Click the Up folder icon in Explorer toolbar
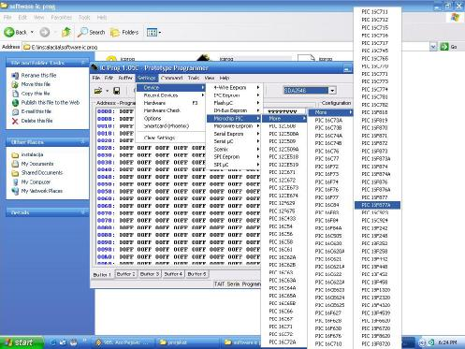Screen dimensions: 465x349 (x=66, y=32)
